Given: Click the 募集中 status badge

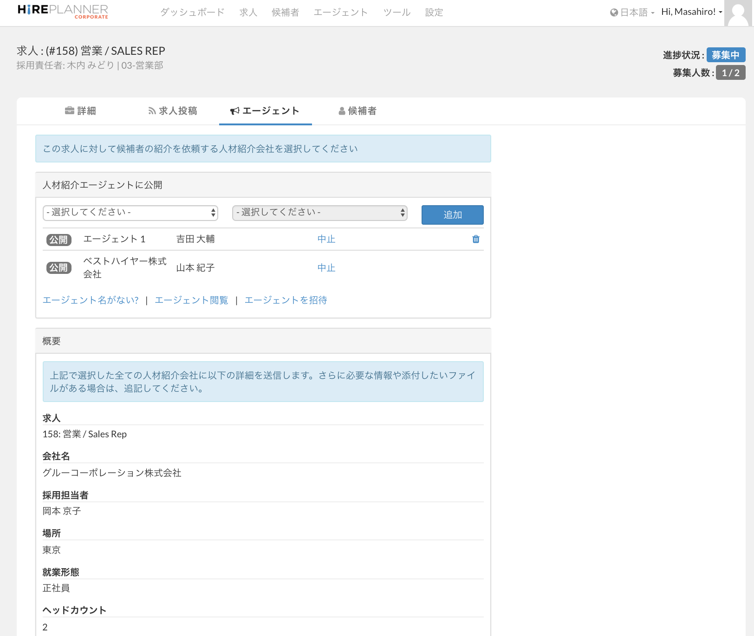Looking at the screenshot, I should click(x=726, y=55).
